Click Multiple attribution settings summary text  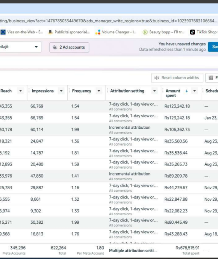click(133, 251)
